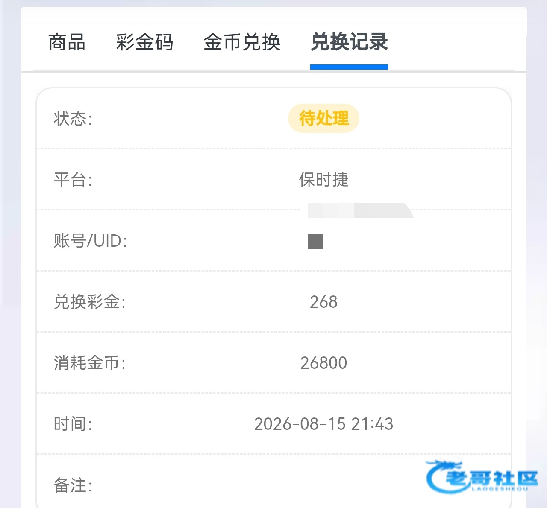Click the 消耗金币 label
Image resolution: width=547 pixels, height=508 pixels.
click(x=89, y=363)
